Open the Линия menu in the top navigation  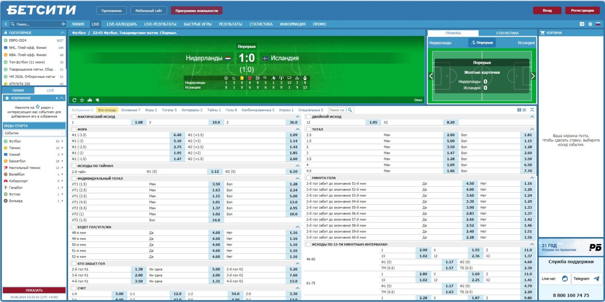[78, 24]
